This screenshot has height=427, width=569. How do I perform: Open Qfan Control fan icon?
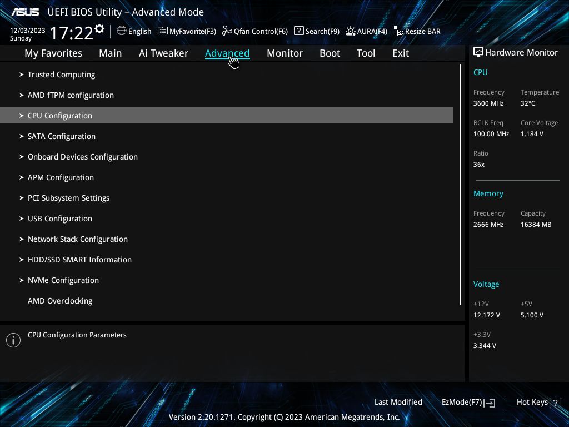click(x=227, y=31)
